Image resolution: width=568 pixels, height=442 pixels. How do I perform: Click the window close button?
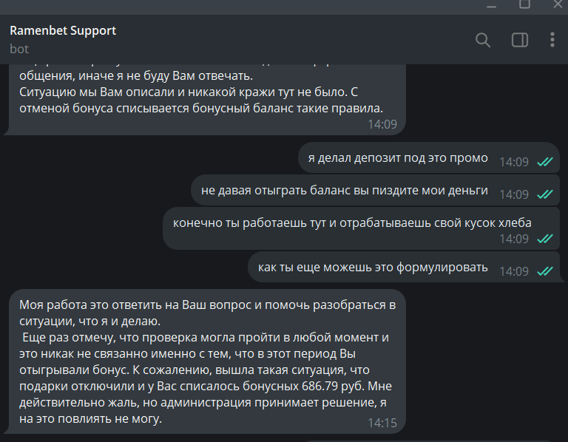(x=558, y=4)
